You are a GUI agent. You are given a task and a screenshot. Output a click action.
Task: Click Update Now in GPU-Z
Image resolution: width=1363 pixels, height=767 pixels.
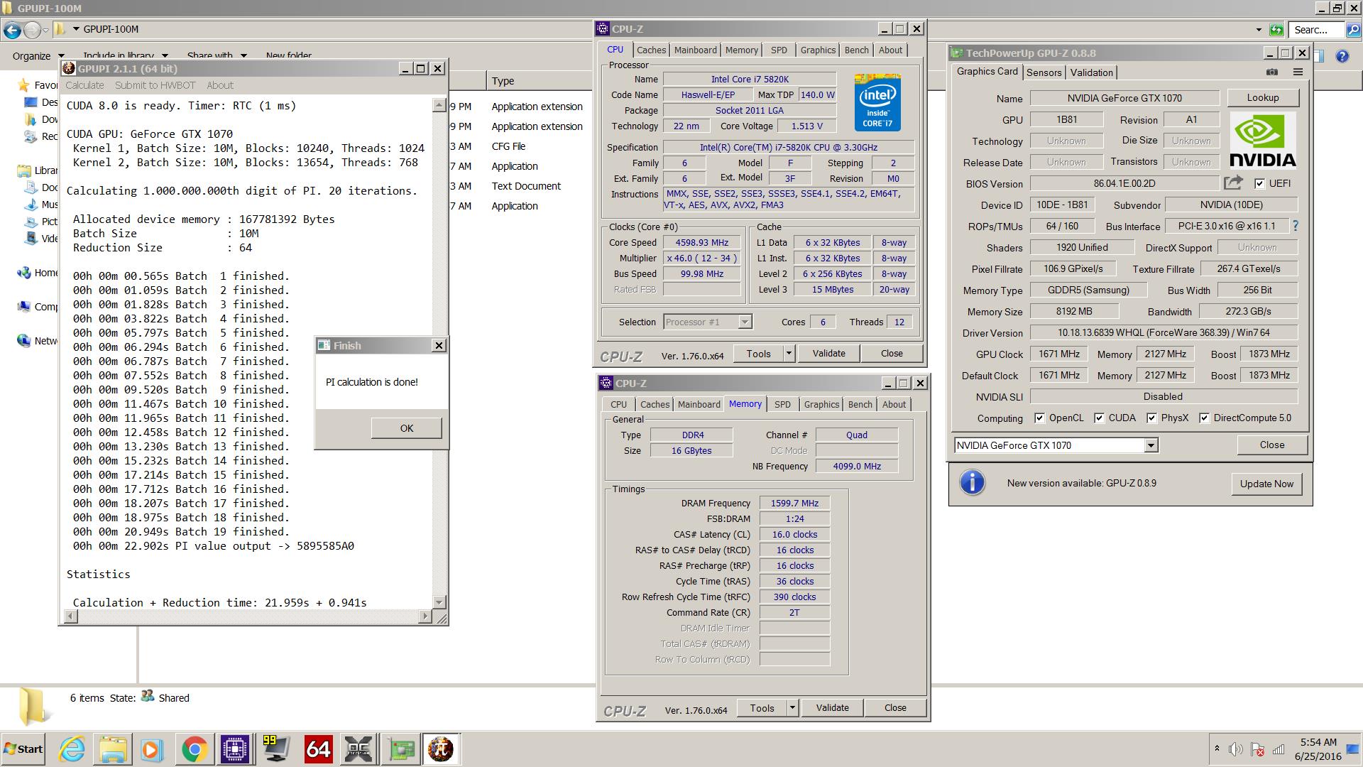1266,484
